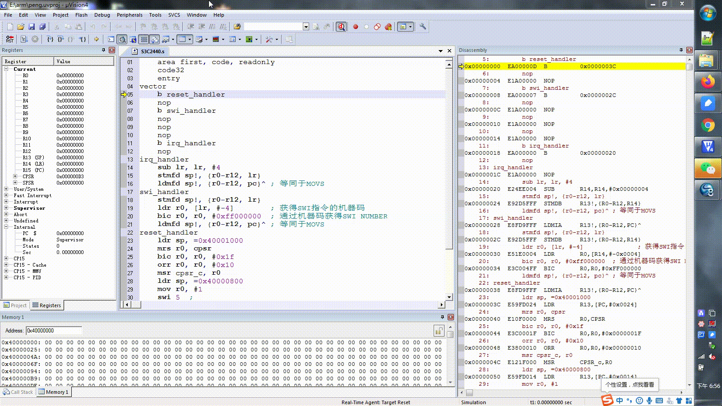Toggle the Registers Window icon
Viewport: 722px width, 406px height.
[x=143, y=39]
